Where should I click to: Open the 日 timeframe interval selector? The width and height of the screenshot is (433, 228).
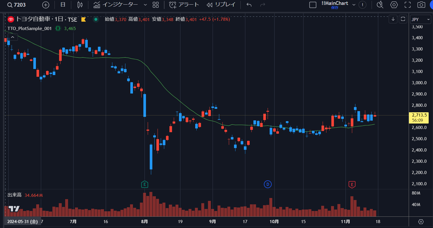click(63, 5)
